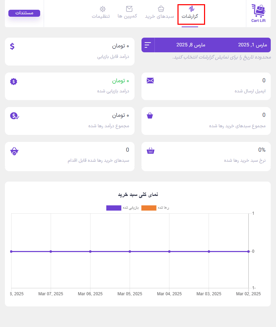Toggle the orange رها شده legend swatch
The height and width of the screenshot is (327, 276).
148,208
